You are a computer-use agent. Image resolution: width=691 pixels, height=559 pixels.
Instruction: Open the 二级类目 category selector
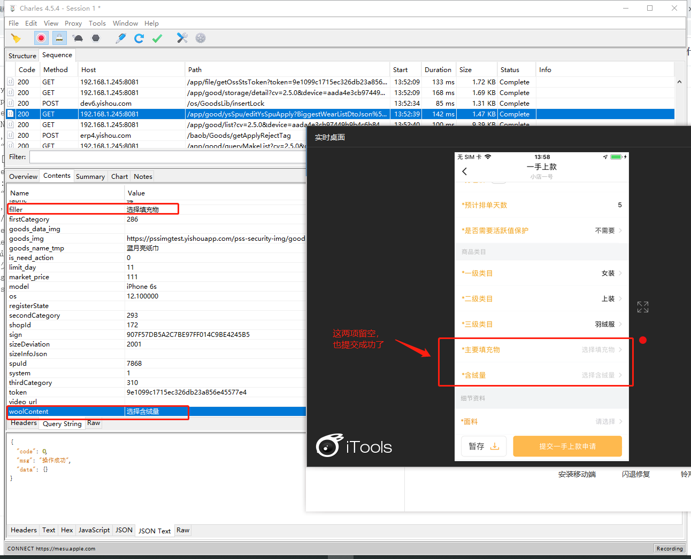pyautogui.click(x=541, y=299)
